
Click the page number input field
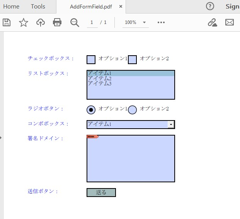tap(92, 22)
